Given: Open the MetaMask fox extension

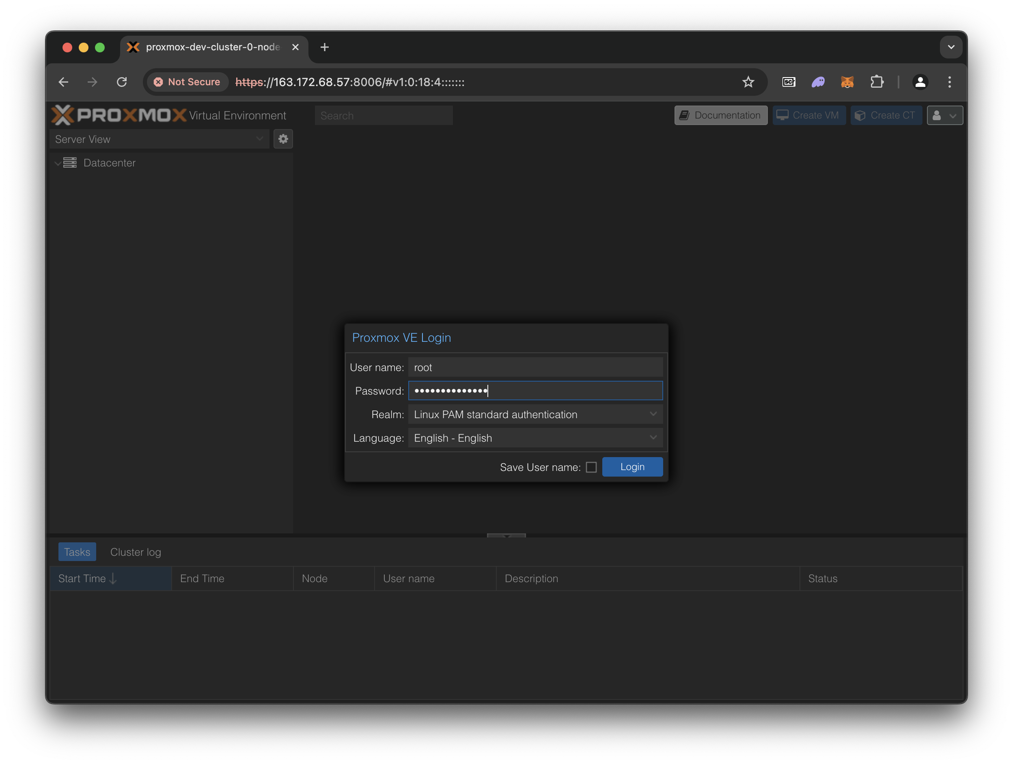Looking at the screenshot, I should (x=847, y=82).
